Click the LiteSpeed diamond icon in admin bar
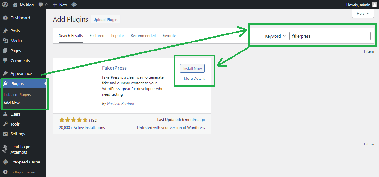 click(x=74, y=5)
